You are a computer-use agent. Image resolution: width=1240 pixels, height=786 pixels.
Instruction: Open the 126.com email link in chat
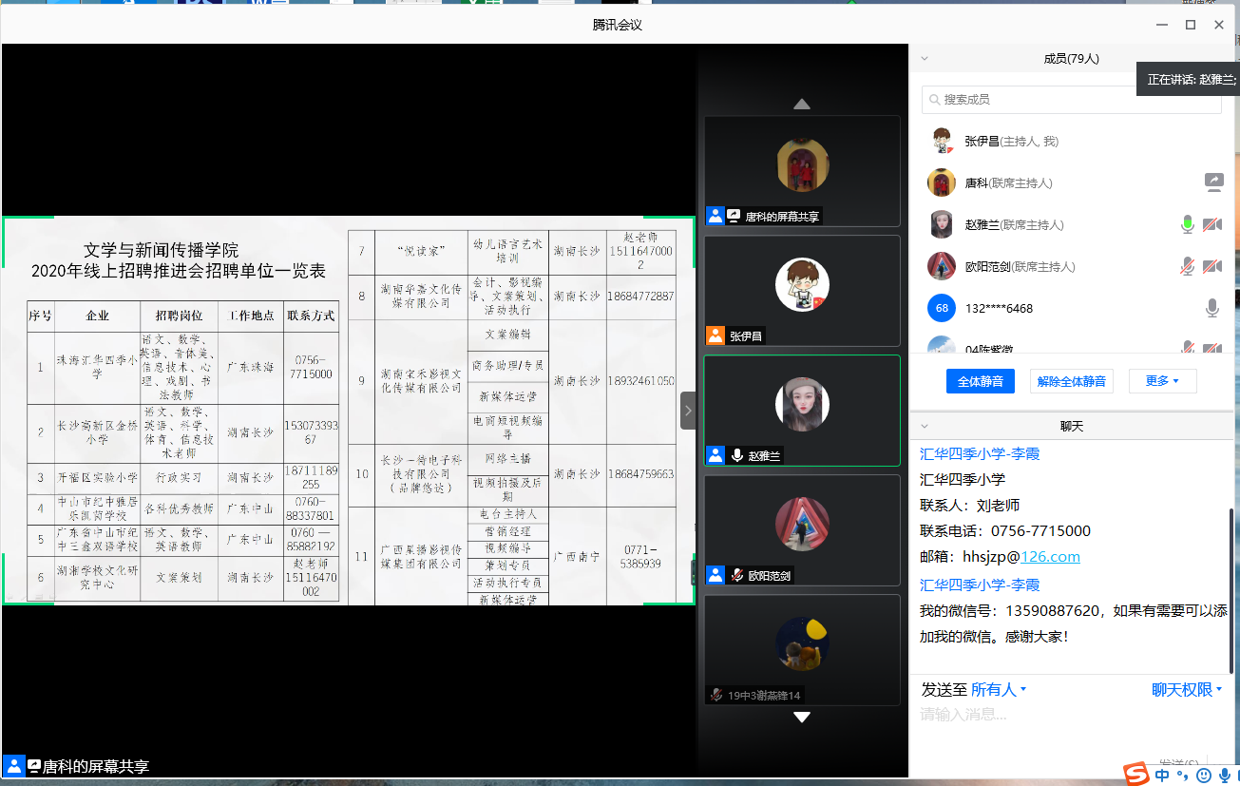pos(1050,557)
